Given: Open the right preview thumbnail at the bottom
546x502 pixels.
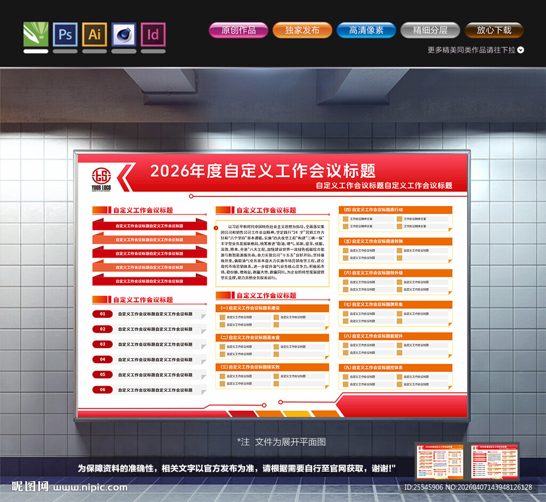Looking at the screenshot, I should click(494, 461).
